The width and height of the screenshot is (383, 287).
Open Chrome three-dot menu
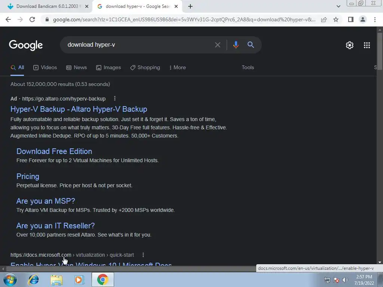[375, 19]
